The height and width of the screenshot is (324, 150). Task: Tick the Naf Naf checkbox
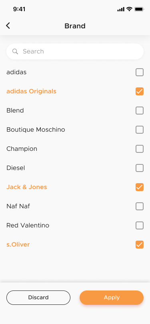[140, 206]
